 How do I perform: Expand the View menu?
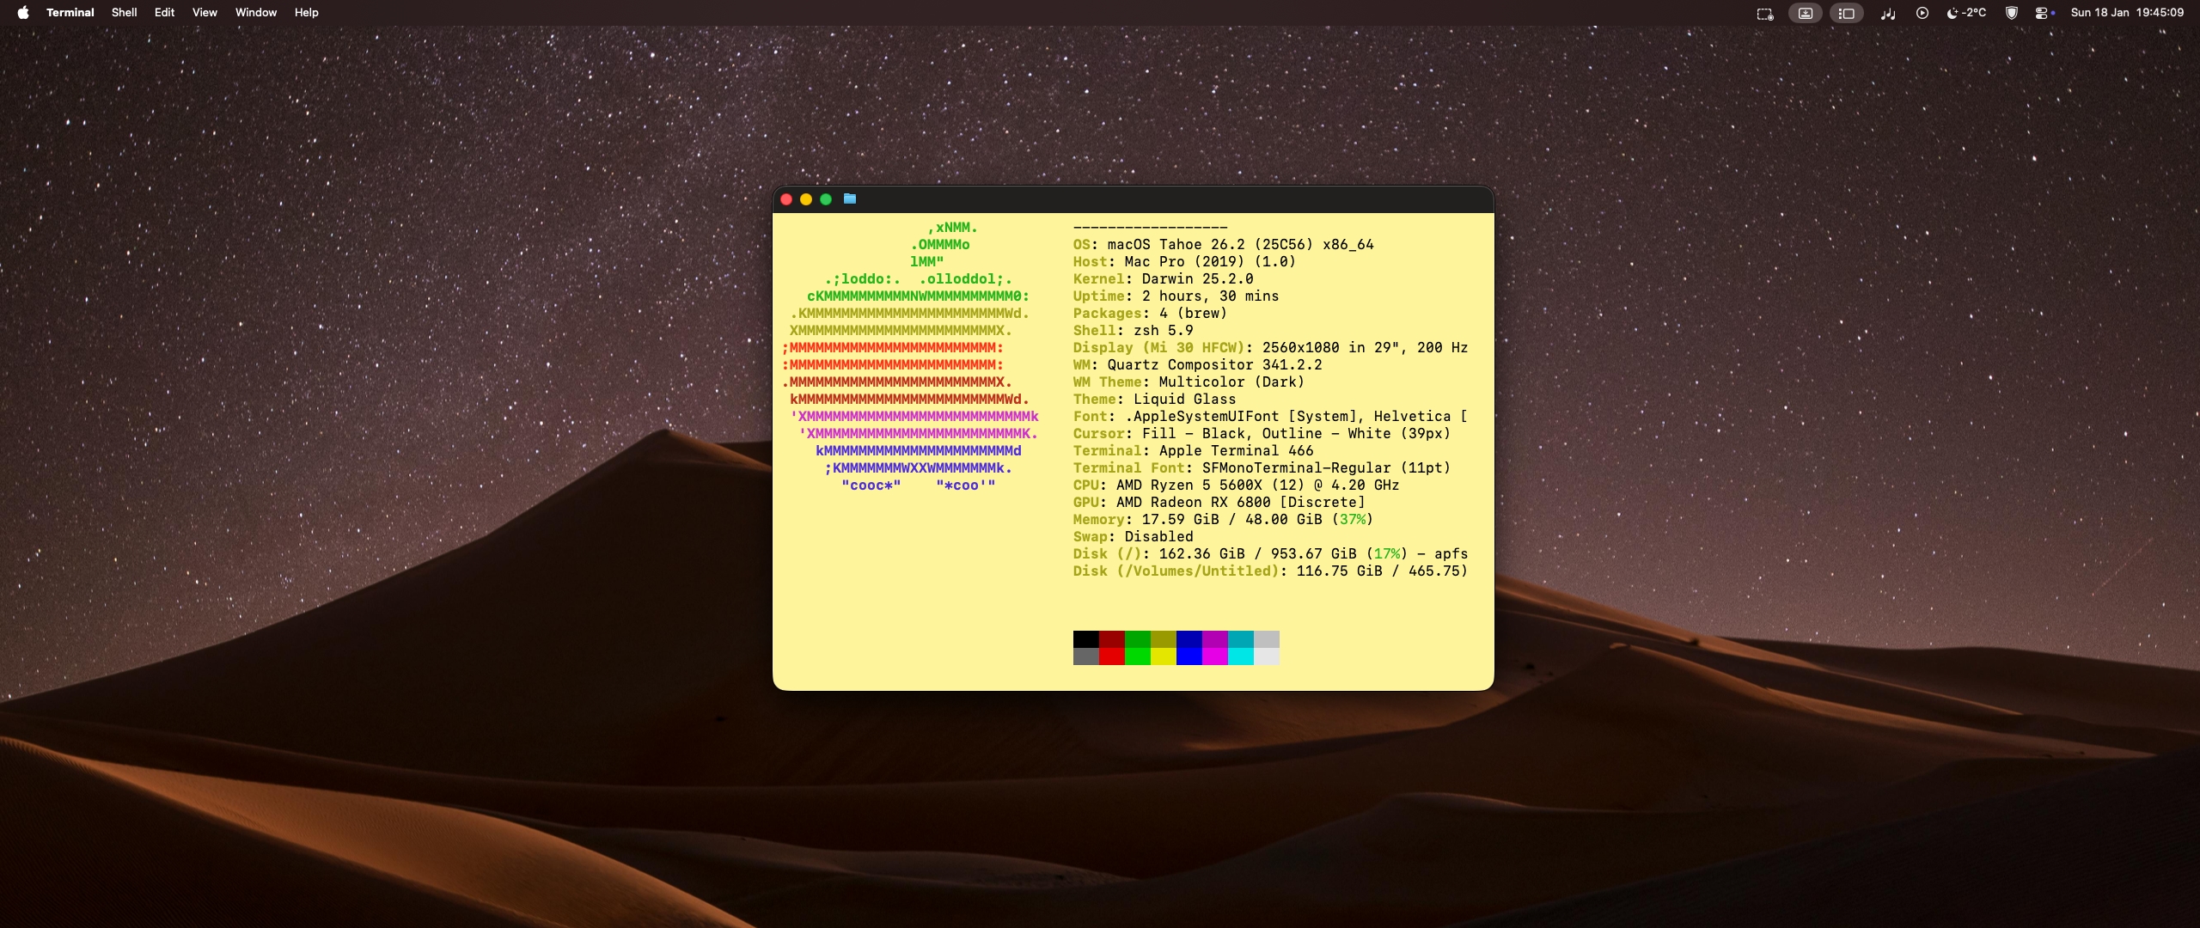(x=205, y=13)
